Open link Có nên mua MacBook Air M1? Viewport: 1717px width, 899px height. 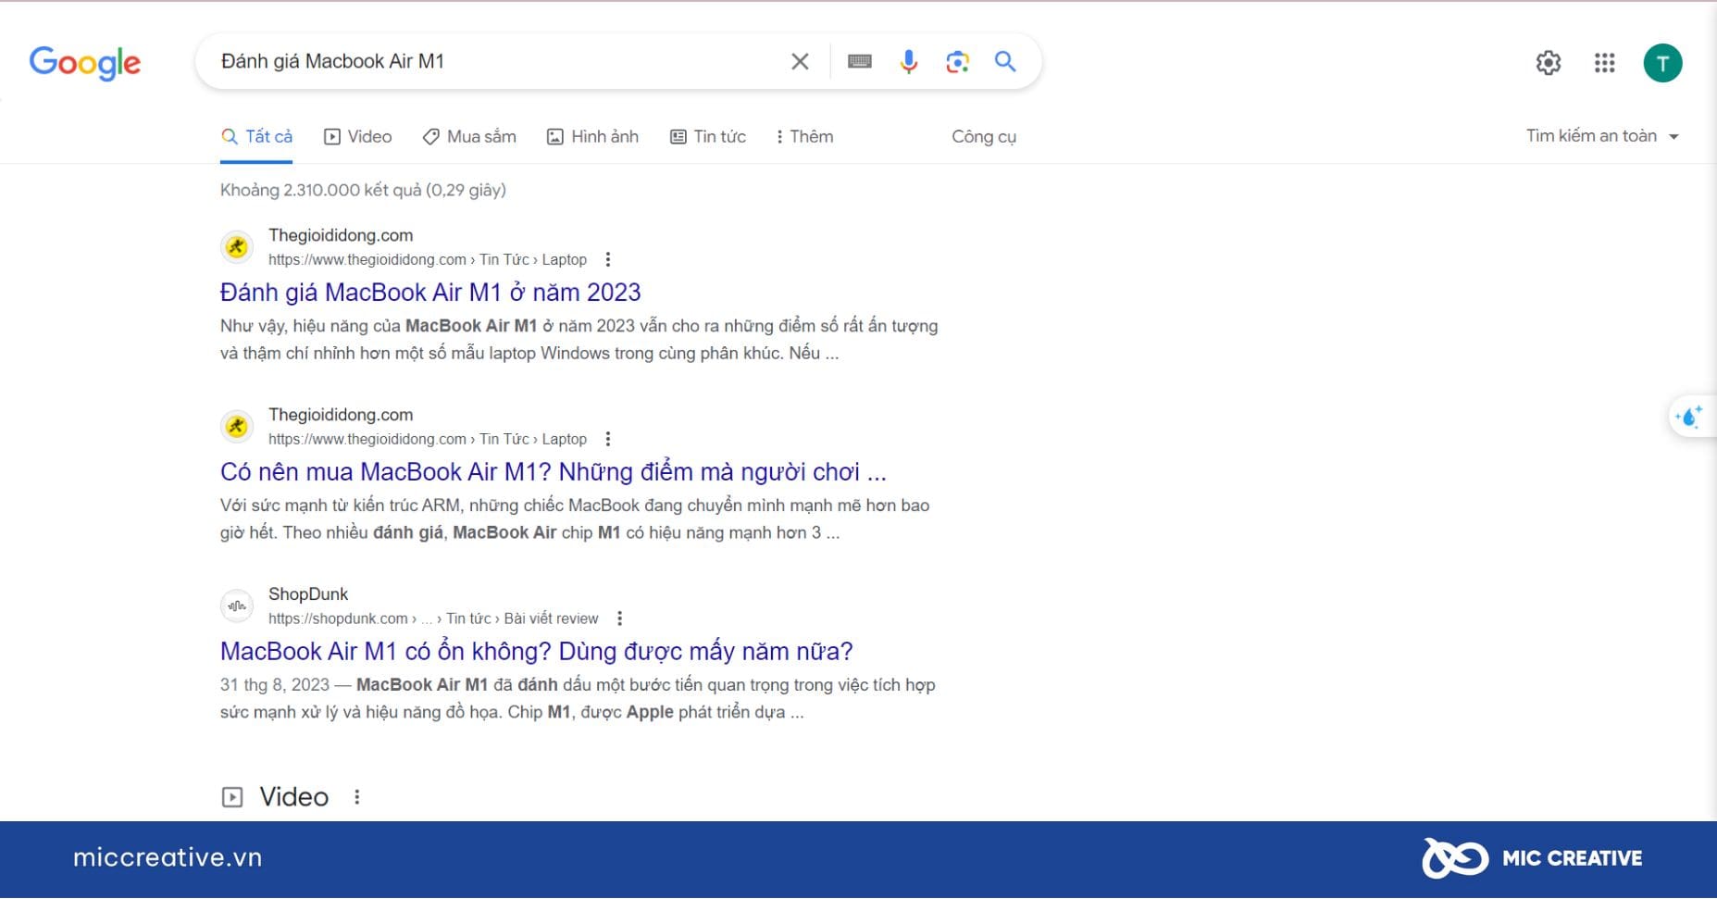click(554, 472)
